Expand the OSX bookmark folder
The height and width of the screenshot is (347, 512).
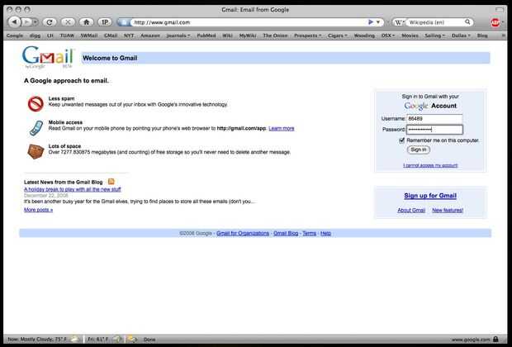(x=388, y=36)
